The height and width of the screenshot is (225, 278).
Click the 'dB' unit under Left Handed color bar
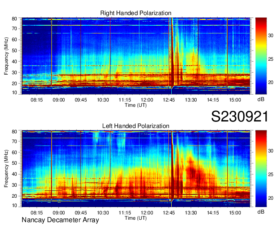(261, 212)
